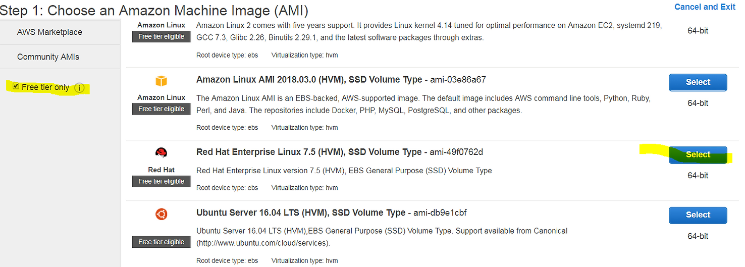Click the Step 1 Choose an AMI heading
The image size is (745, 267).
click(x=154, y=10)
